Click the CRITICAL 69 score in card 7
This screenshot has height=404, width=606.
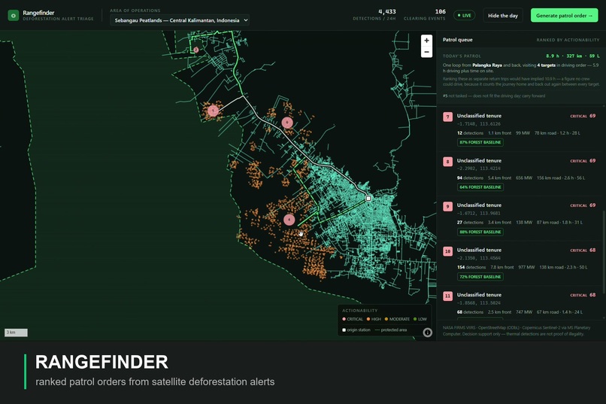[583, 116]
